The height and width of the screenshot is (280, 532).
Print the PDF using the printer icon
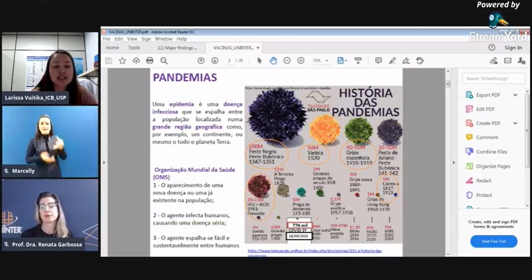point(150,61)
